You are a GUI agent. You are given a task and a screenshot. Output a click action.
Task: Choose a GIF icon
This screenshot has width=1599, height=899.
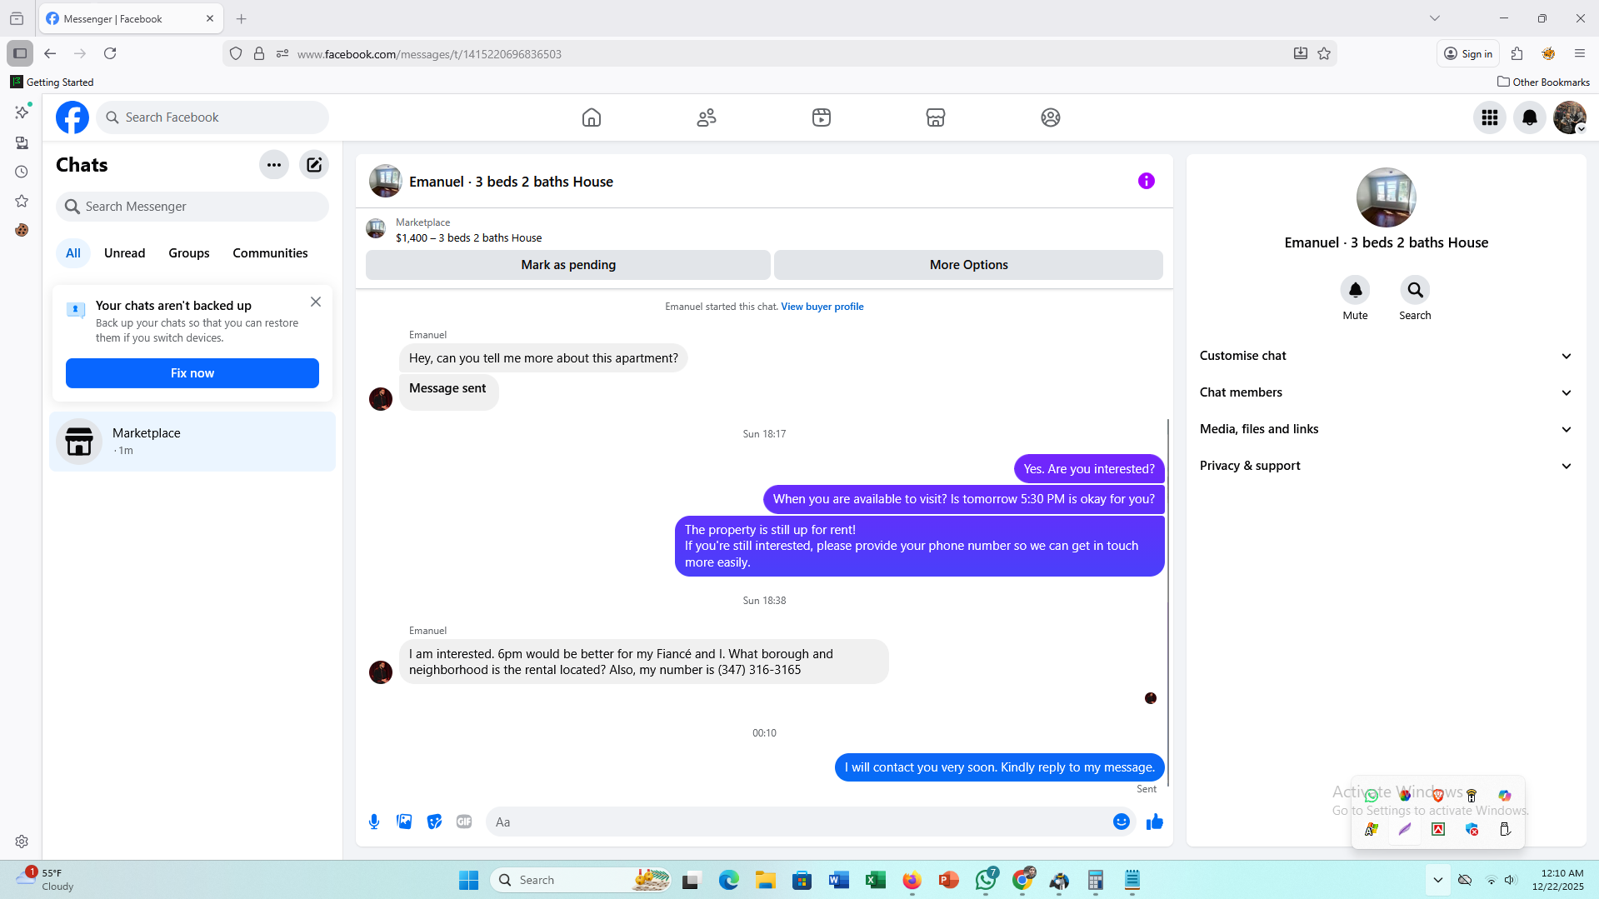(x=464, y=822)
